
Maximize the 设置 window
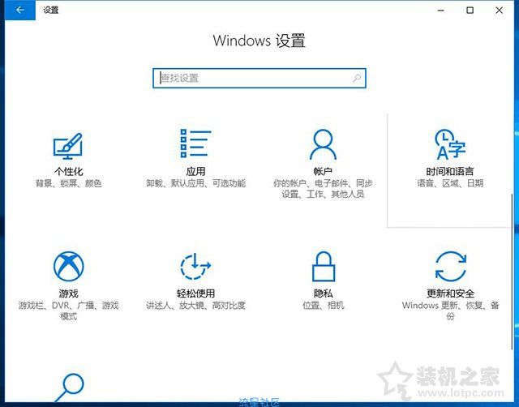470,11
